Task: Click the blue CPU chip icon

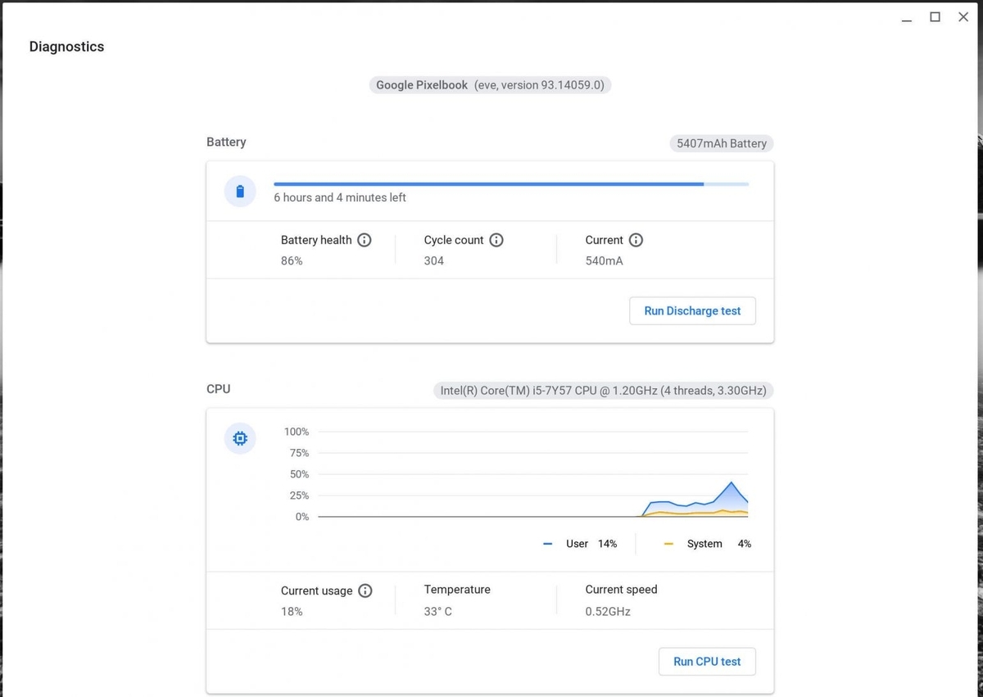Action: [239, 438]
